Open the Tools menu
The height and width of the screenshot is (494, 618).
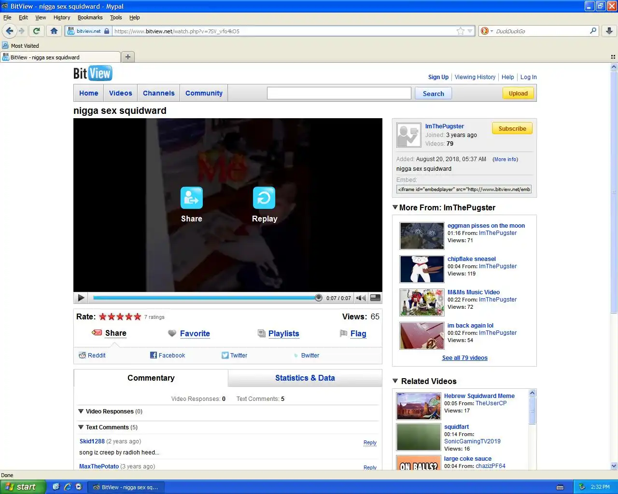click(116, 17)
